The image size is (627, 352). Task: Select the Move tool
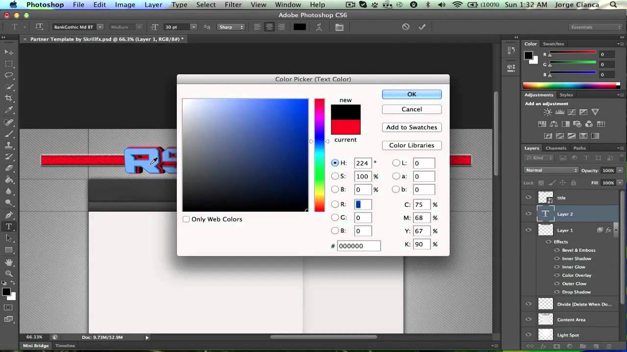click(x=9, y=52)
